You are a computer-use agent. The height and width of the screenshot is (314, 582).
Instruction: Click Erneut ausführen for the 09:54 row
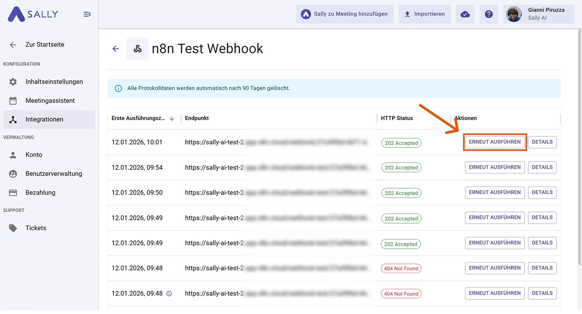[x=495, y=167]
